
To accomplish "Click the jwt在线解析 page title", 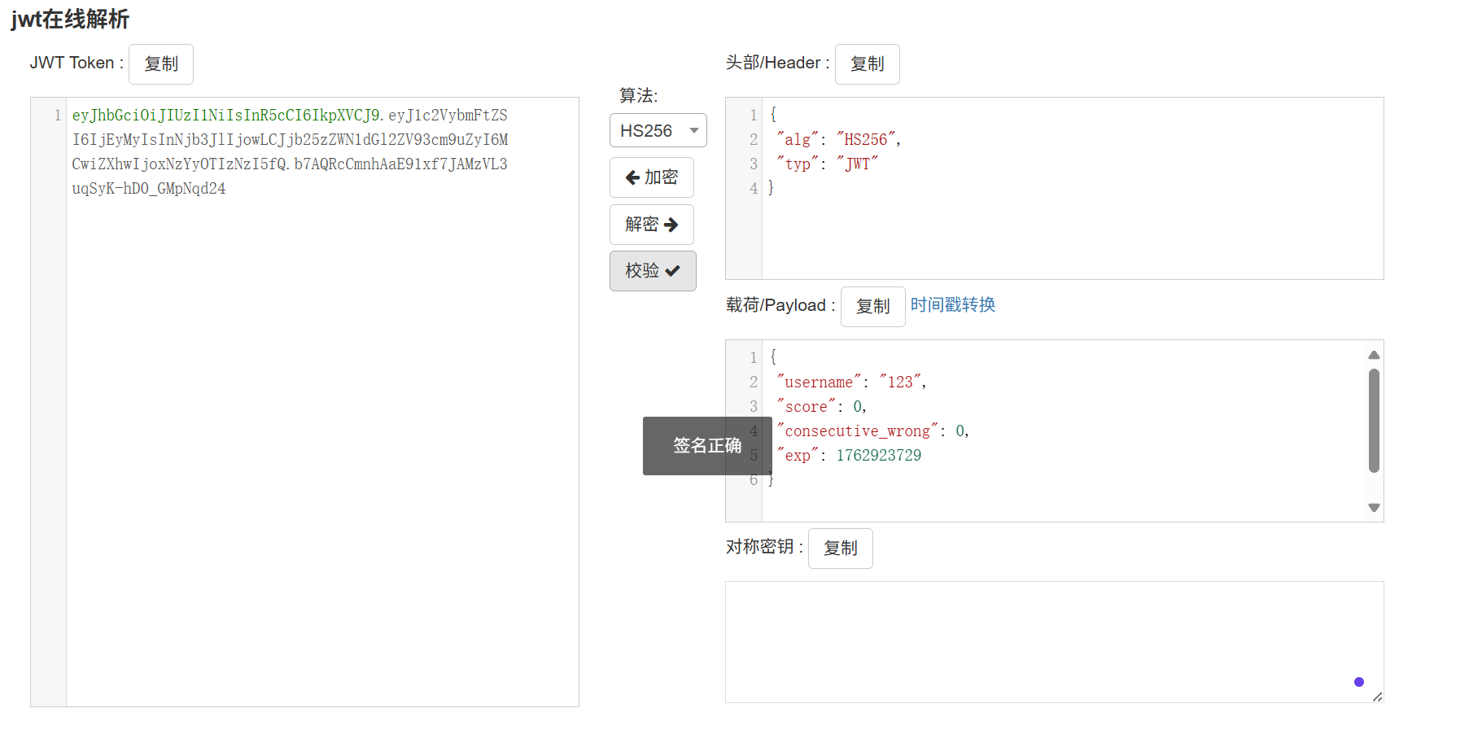I will [x=70, y=19].
